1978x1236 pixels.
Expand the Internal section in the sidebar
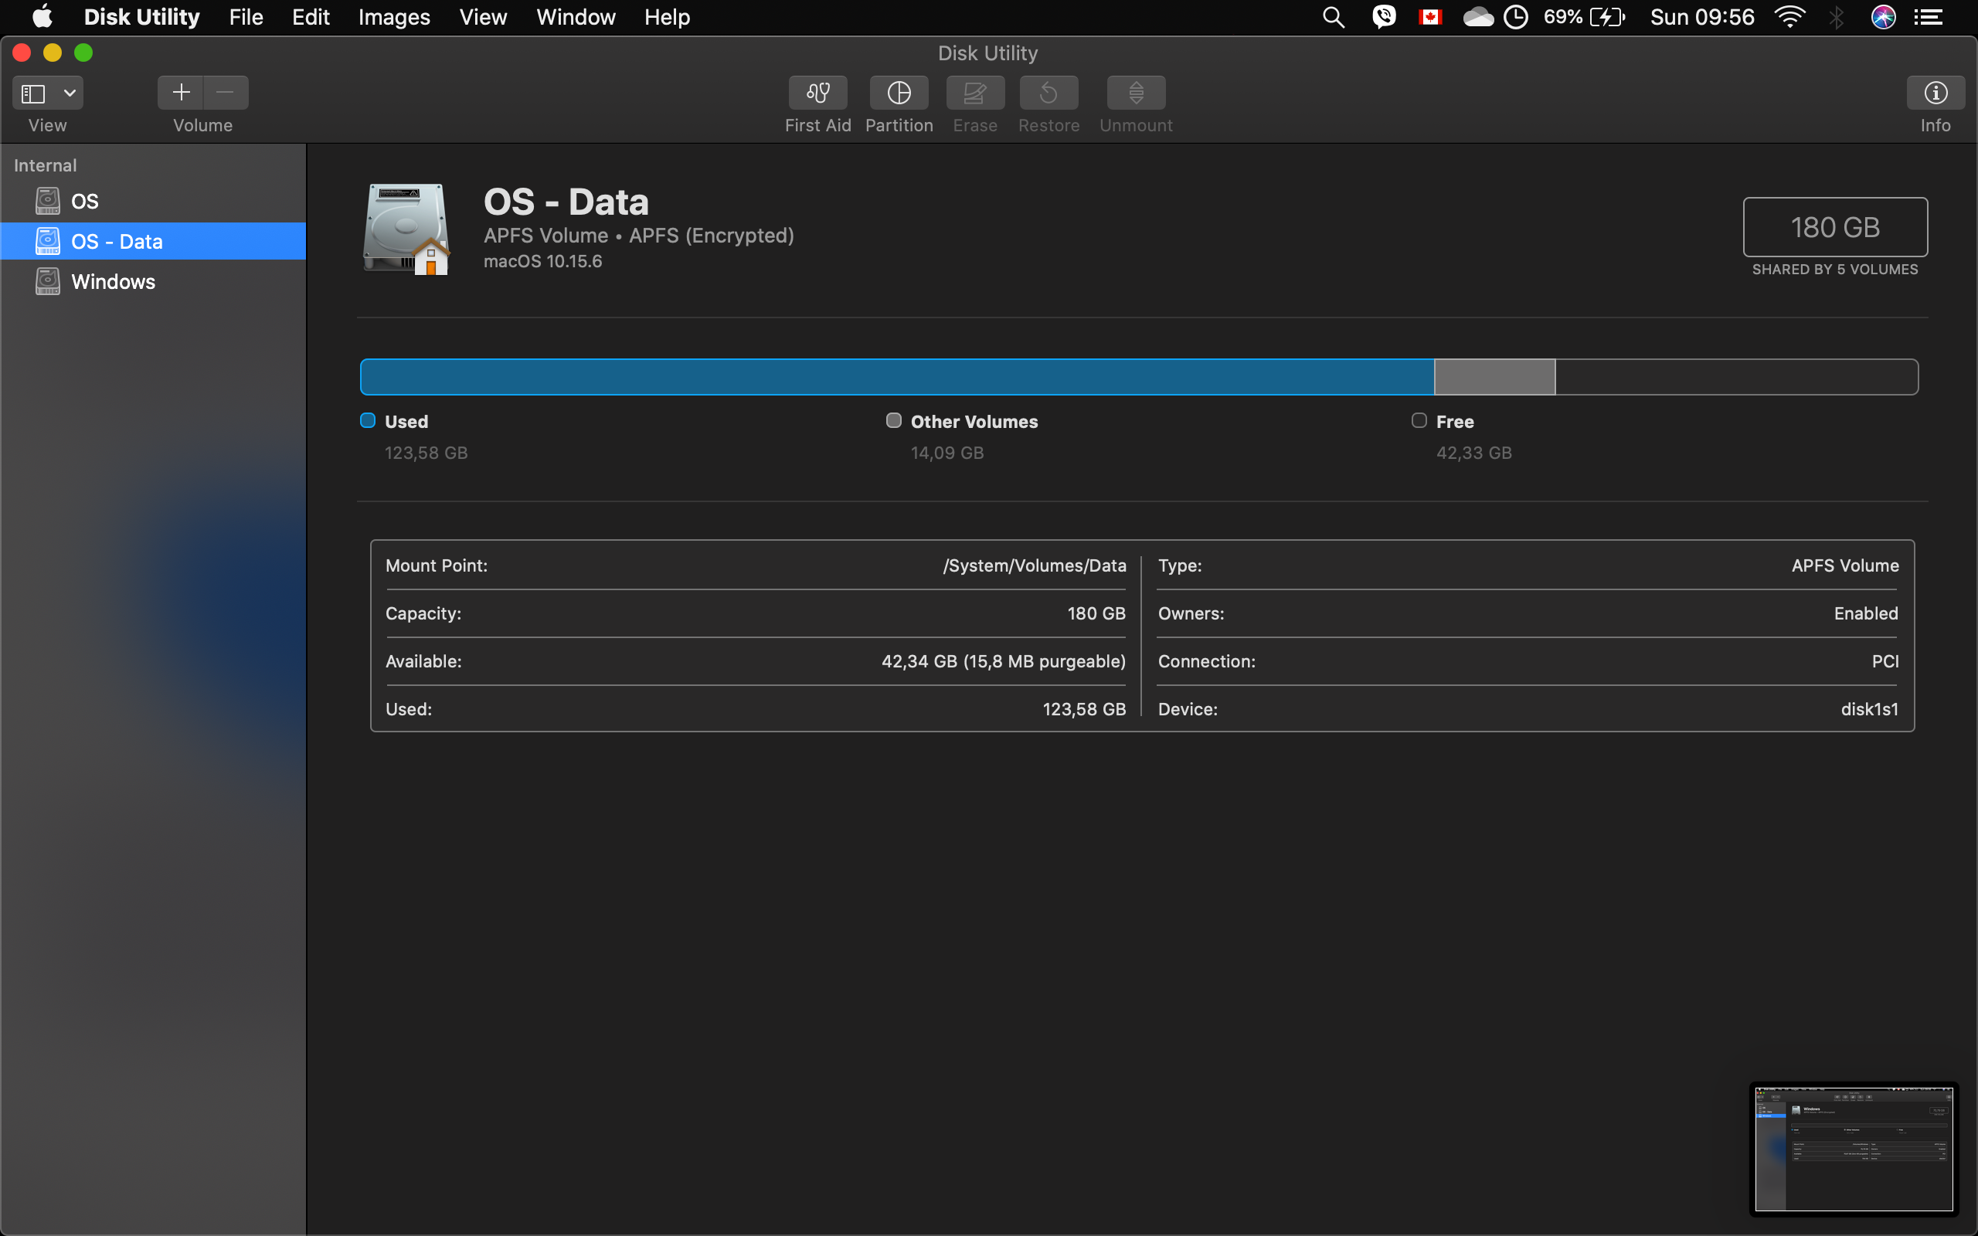tap(45, 165)
